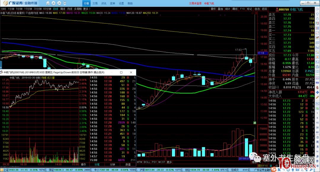Screen dimensions: 320x172
Task: Expand 更多 period options
Action: coord(87,9)
